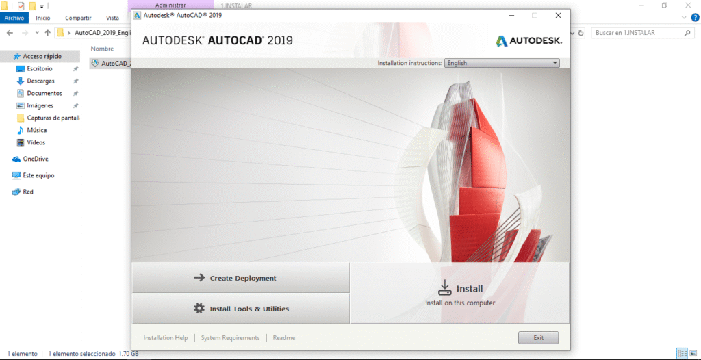Open Música folder in sidebar
The image size is (701, 360).
click(x=37, y=130)
